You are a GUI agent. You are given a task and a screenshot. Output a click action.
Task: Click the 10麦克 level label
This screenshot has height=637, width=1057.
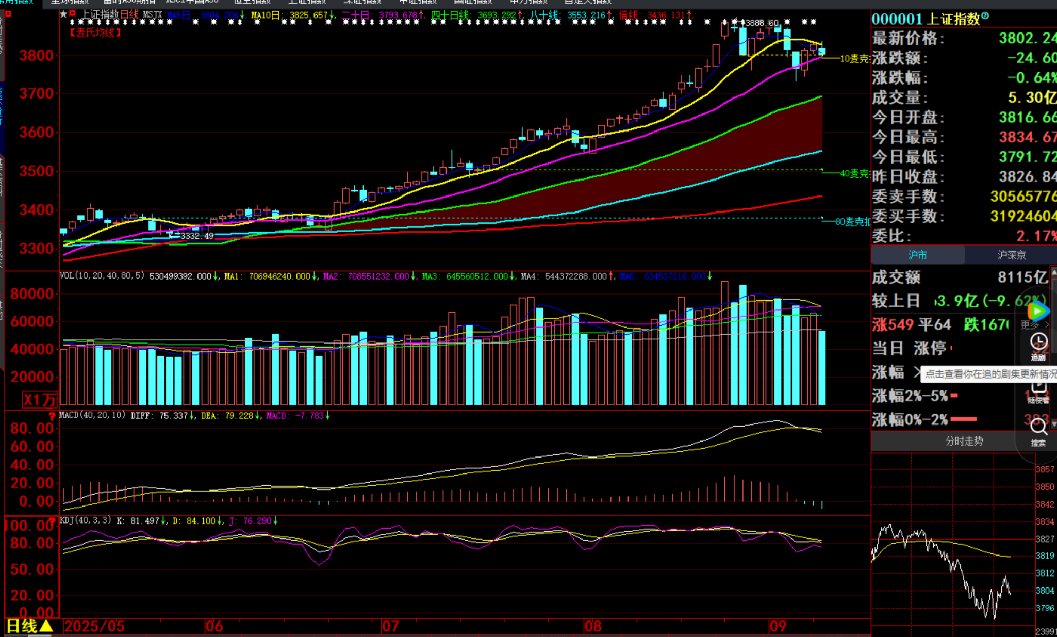[x=855, y=59]
